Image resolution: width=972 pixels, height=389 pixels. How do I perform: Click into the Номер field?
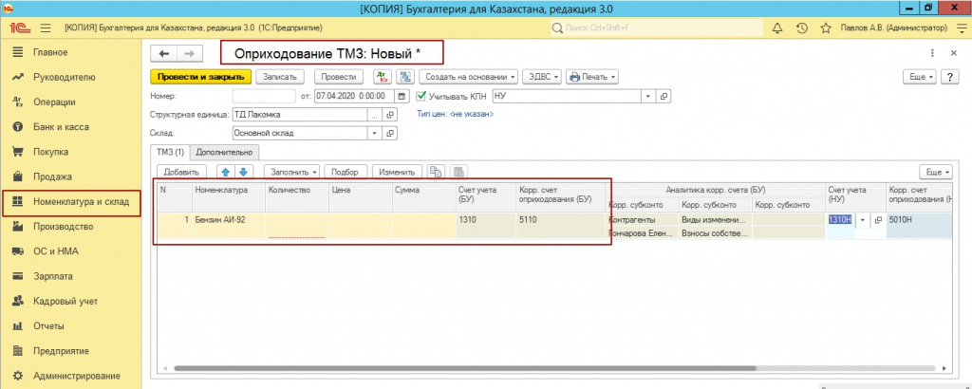[x=264, y=96]
